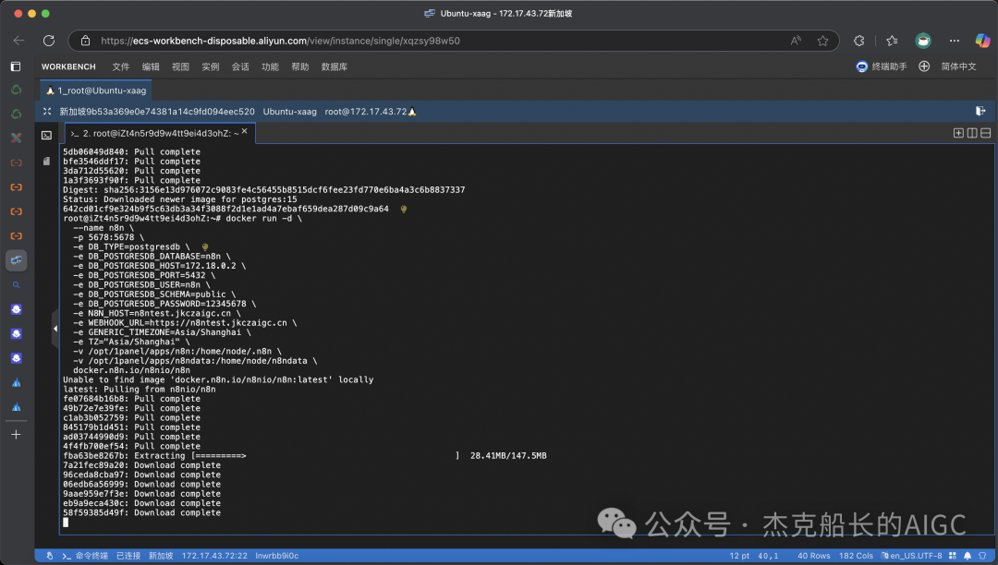
Task: Change encoding en_US.UTF-8 in status bar
Action: pos(911,556)
